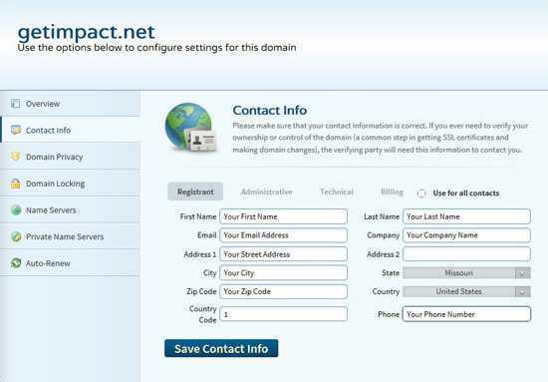
Task: Click the Contact Info section heading
Action: 270,110
